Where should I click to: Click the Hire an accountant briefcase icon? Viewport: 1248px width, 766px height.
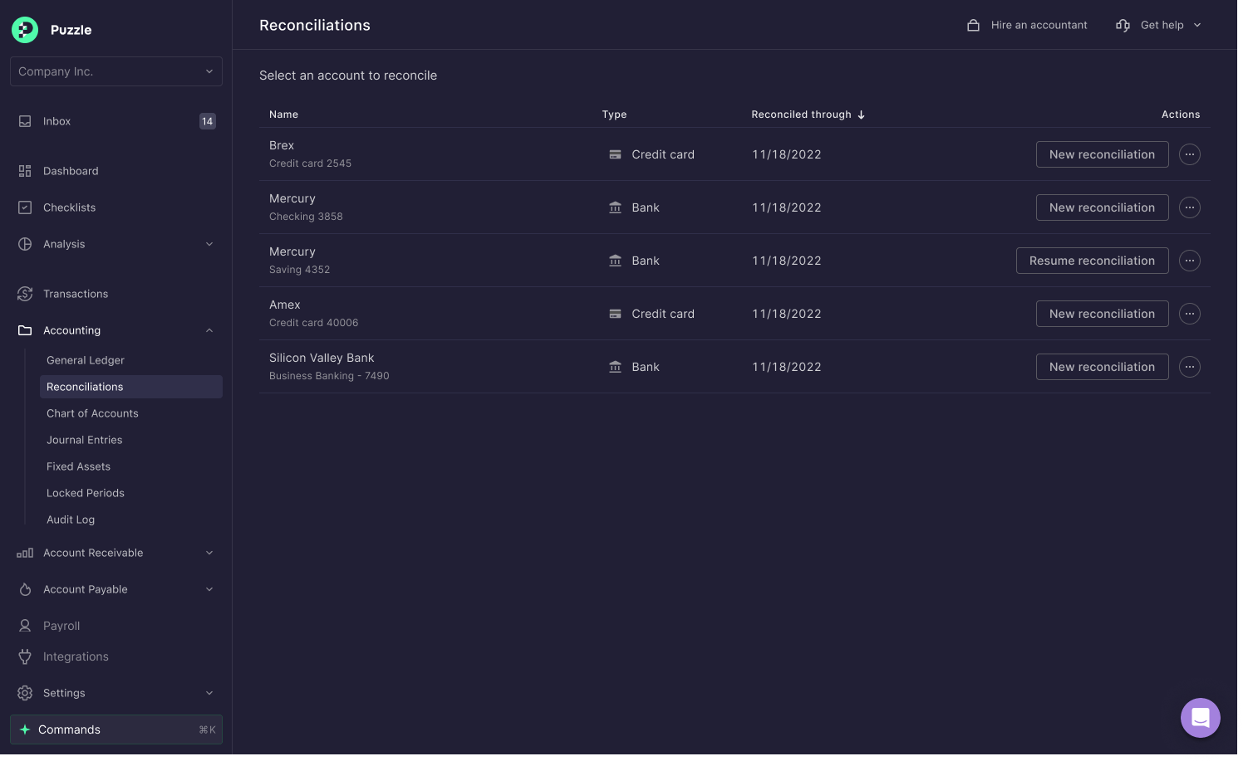click(x=973, y=25)
